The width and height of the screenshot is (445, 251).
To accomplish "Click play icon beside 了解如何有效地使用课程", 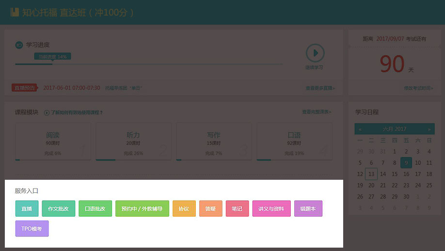I will click(x=47, y=113).
